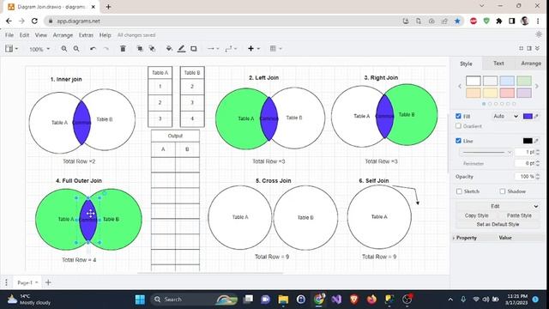The image size is (549, 309).
Task: Open the blue fill color swatch
Action: [x=528, y=116]
